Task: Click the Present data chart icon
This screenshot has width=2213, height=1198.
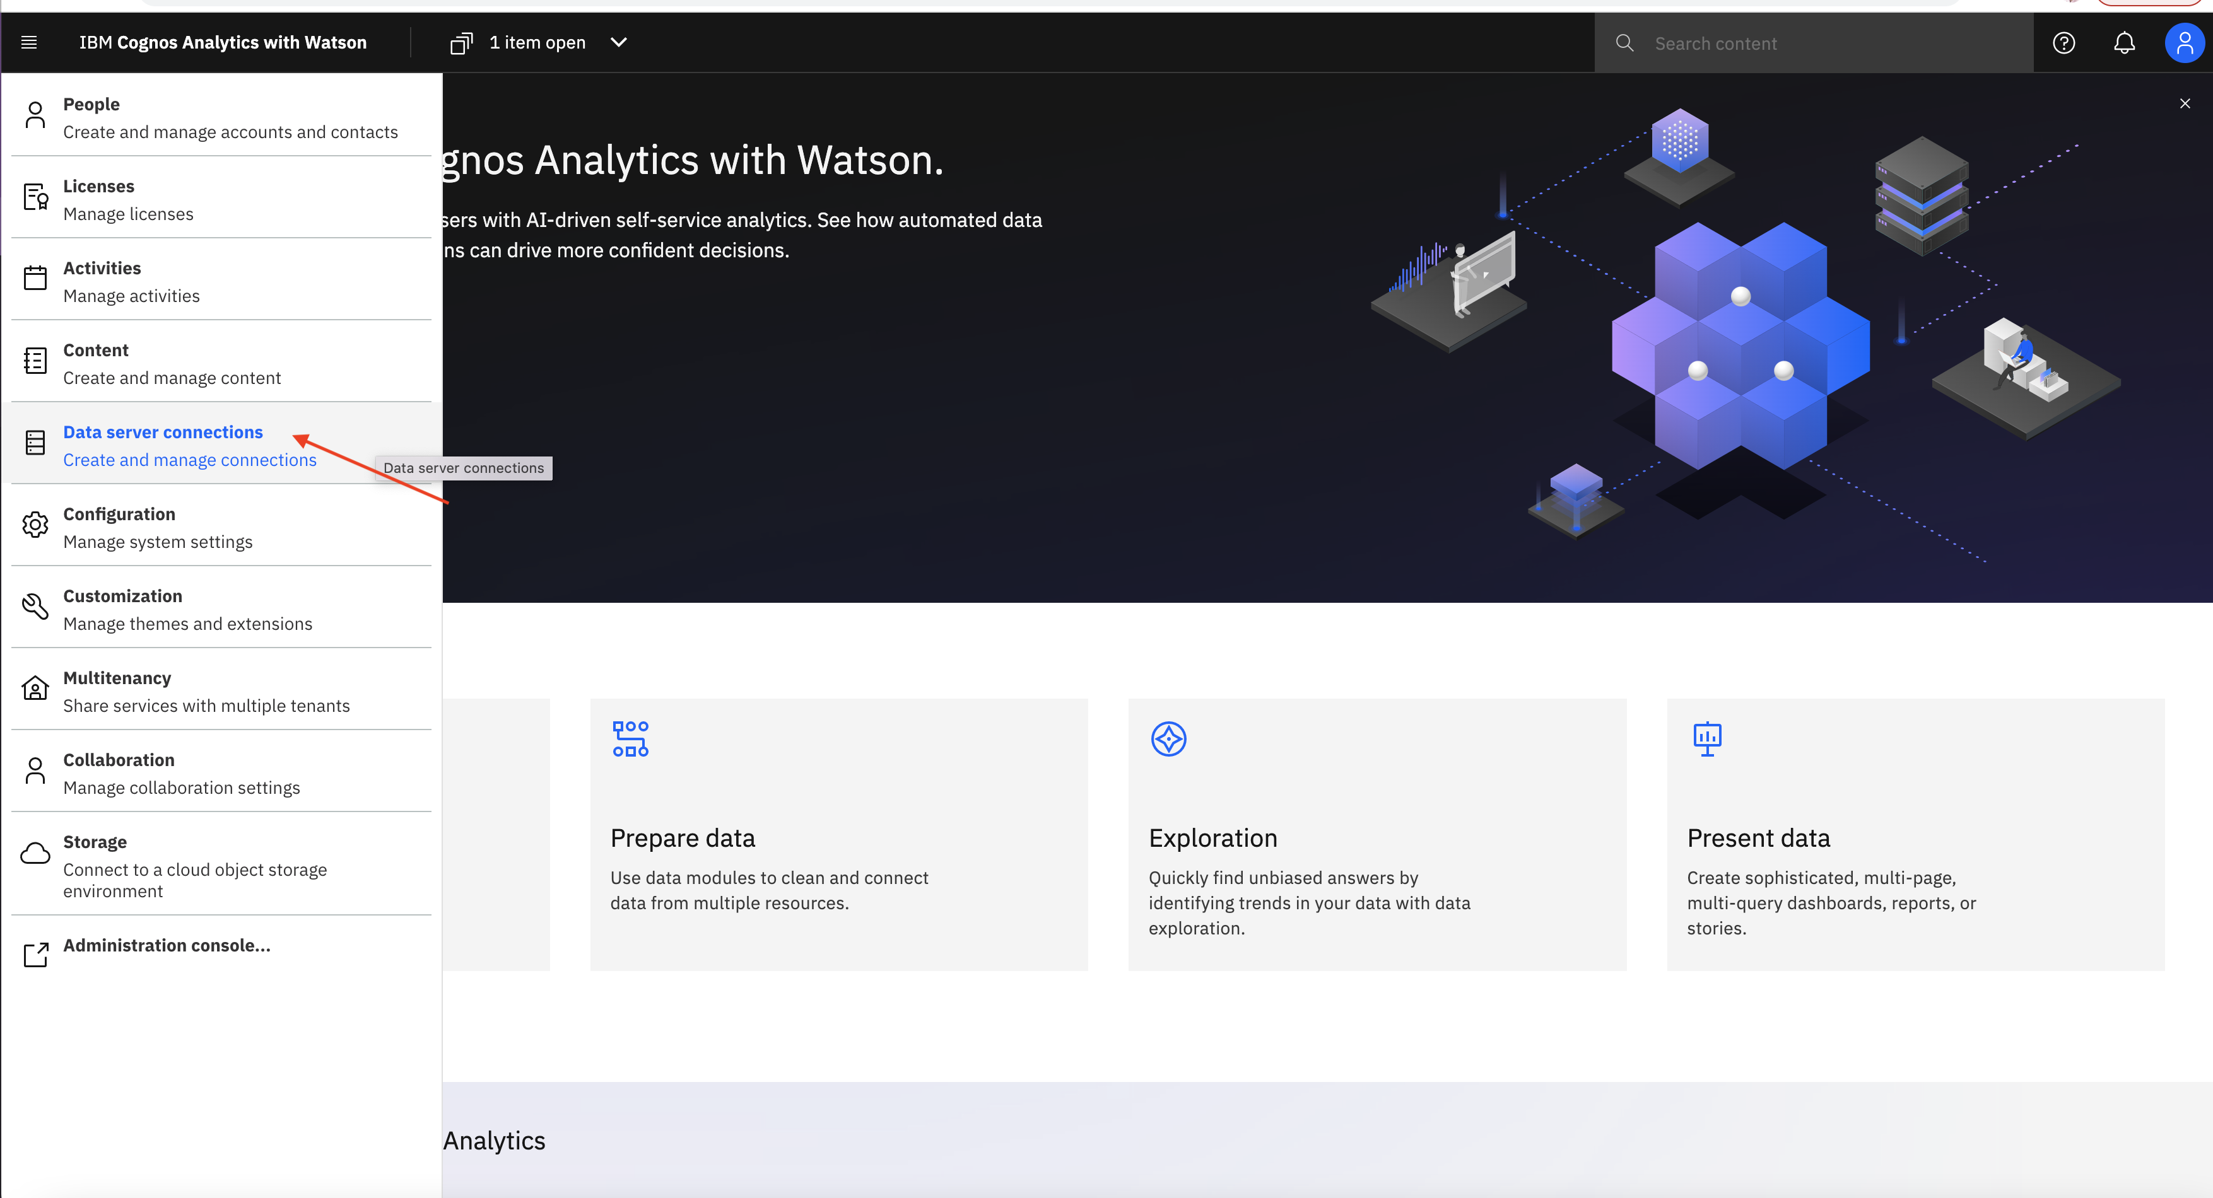Action: [1707, 738]
